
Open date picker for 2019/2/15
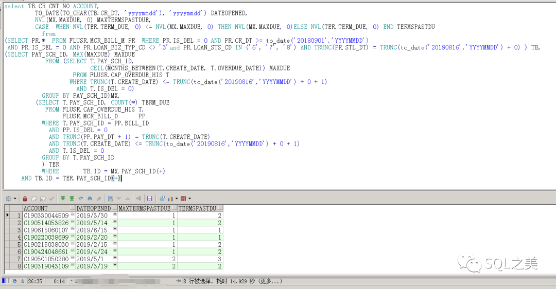tap(115, 243)
